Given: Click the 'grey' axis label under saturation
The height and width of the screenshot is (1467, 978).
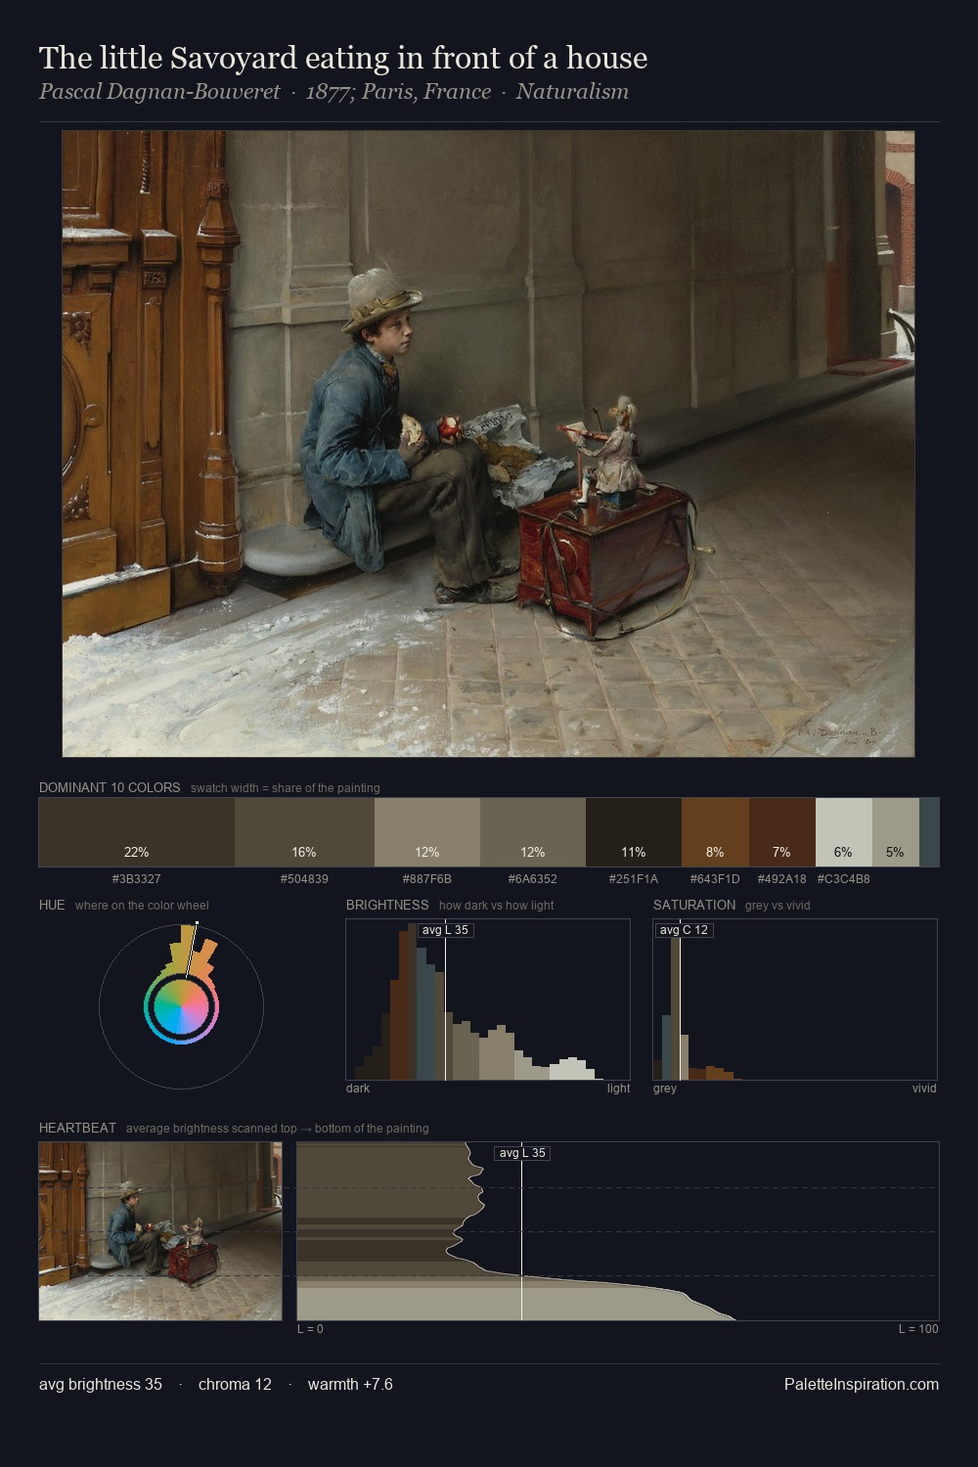Looking at the screenshot, I should (665, 1089).
